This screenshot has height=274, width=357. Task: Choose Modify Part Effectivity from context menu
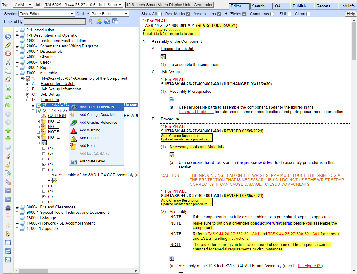97,107
